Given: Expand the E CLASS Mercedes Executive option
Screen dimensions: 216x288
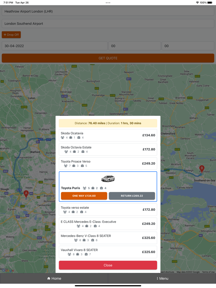Looking at the screenshot, I should [108, 224].
